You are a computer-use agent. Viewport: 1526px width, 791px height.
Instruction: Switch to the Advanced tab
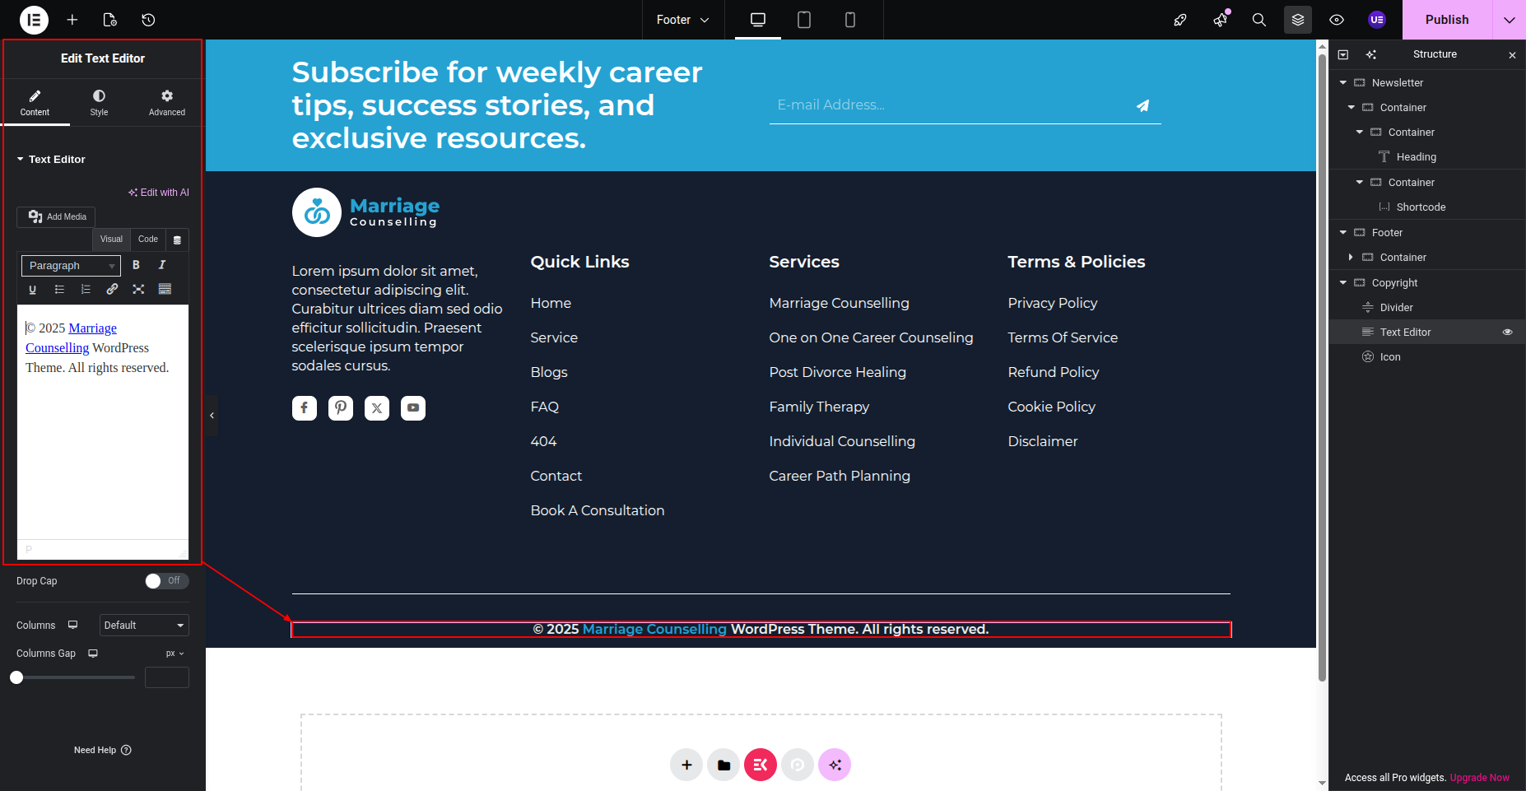(167, 103)
